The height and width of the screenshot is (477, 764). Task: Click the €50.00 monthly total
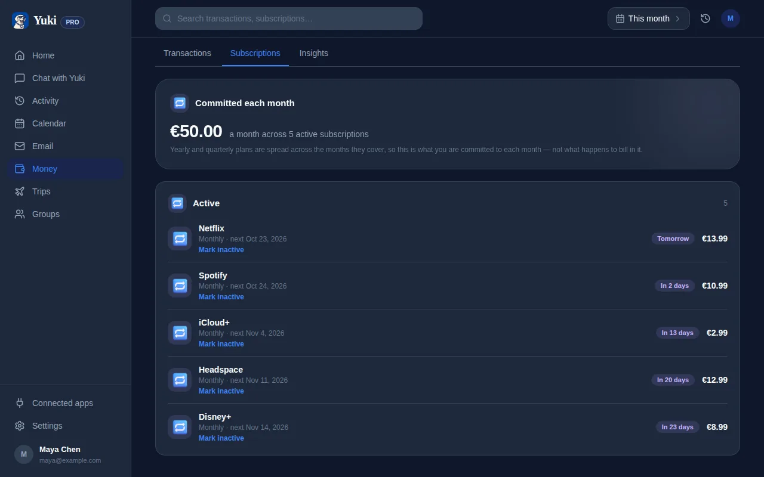(196, 131)
